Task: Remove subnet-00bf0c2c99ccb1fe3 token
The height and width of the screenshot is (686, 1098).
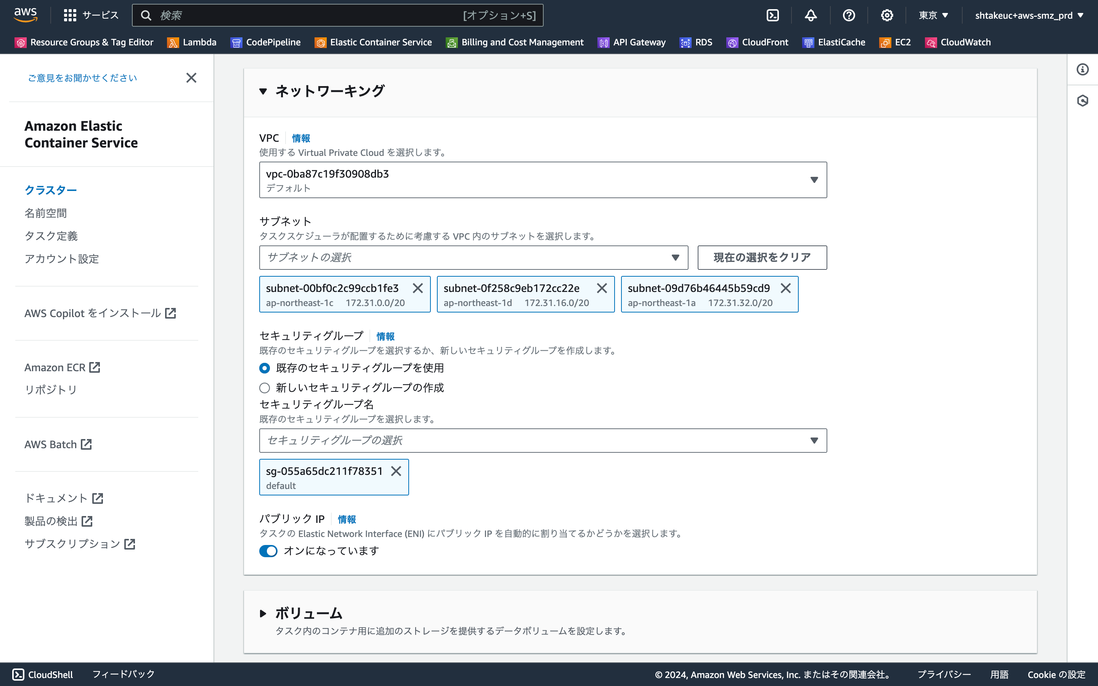Action: (x=418, y=288)
